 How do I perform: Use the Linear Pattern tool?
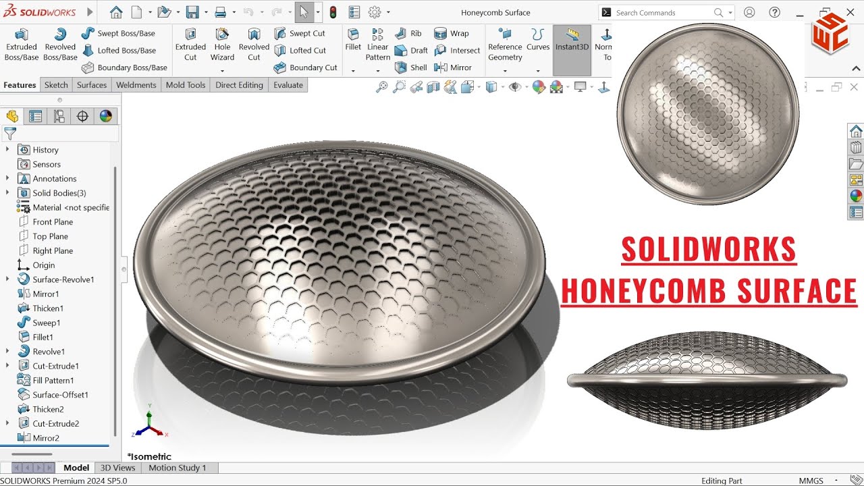click(x=378, y=45)
